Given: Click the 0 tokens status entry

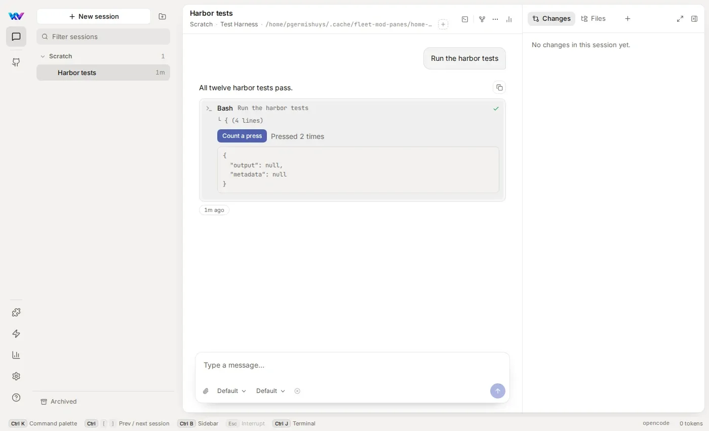Looking at the screenshot, I should [x=691, y=423].
